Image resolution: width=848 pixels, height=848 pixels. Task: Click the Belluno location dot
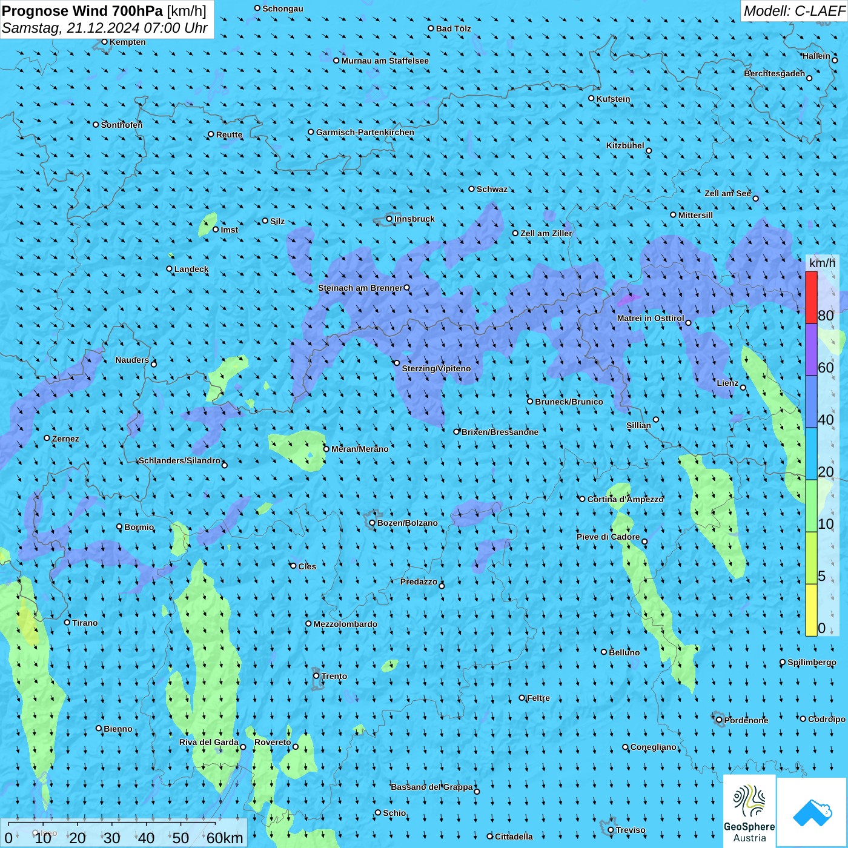(x=604, y=652)
